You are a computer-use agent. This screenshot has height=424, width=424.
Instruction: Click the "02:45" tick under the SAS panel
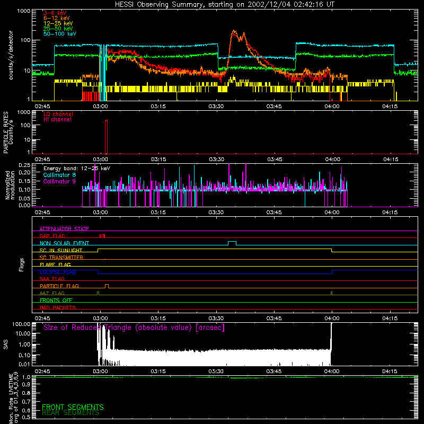(x=42, y=372)
